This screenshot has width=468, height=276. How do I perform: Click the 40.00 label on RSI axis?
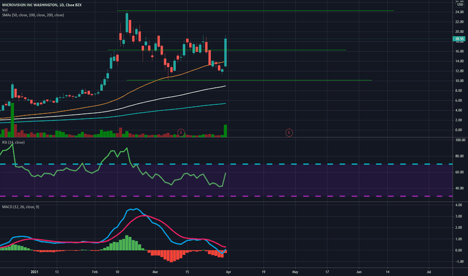click(459, 188)
